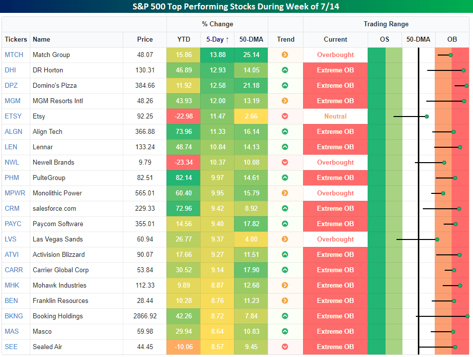Click the % Change group header

(x=217, y=24)
